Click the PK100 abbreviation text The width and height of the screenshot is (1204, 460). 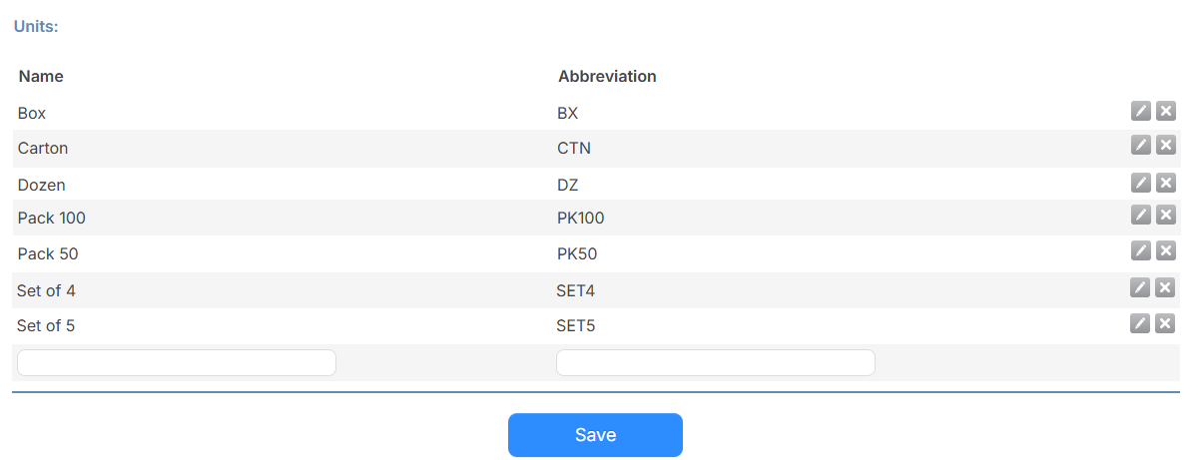point(580,218)
